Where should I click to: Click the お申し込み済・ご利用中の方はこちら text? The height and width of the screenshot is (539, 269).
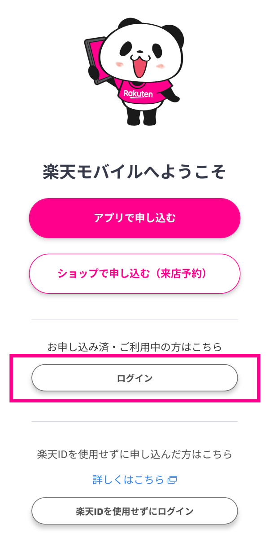click(134, 347)
